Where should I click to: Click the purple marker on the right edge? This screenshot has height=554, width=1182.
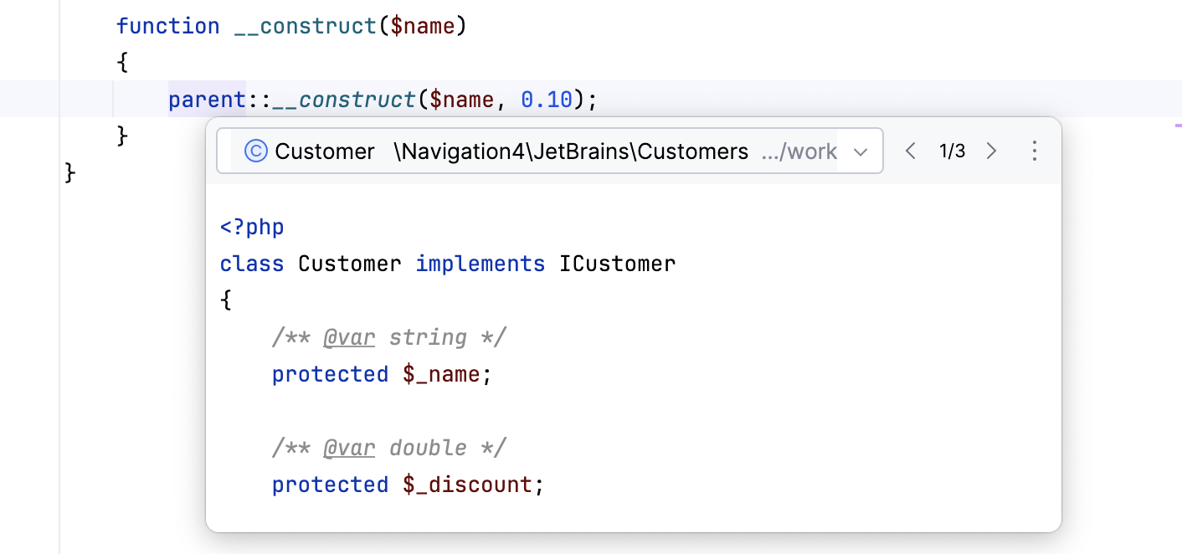click(1178, 125)
